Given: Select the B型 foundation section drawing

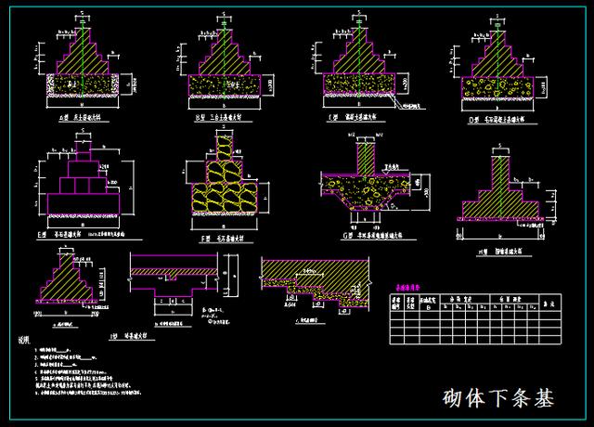Looking at the screenshot, I should [226, 61].
